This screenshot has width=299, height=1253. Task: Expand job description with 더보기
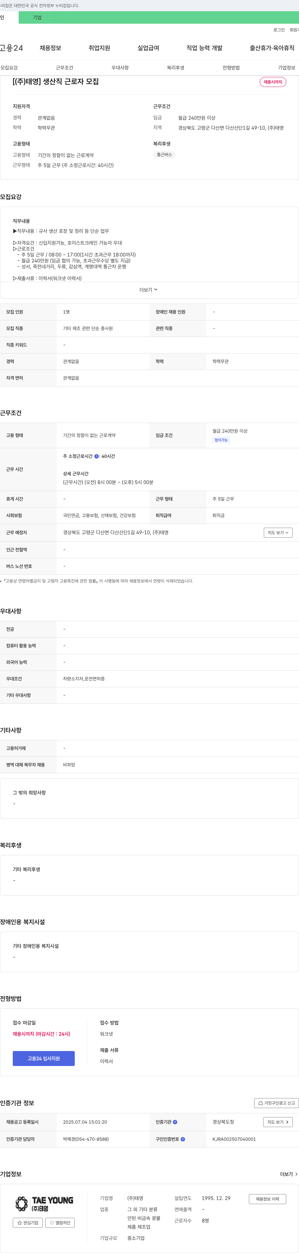(x=148, y=290)
